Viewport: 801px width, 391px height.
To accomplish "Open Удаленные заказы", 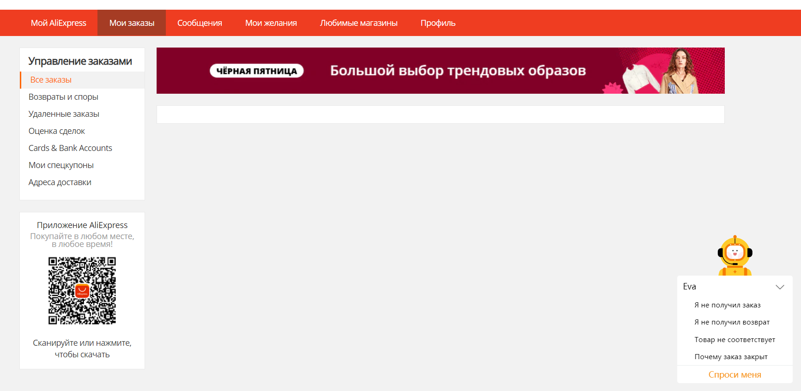I will coord(64,114).
